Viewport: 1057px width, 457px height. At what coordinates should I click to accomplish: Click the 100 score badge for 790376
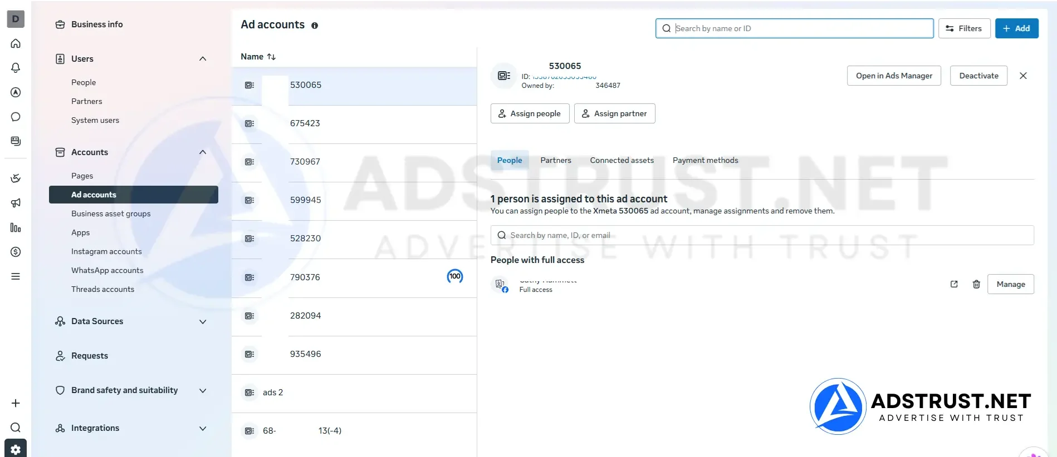(x=455, y=276)
